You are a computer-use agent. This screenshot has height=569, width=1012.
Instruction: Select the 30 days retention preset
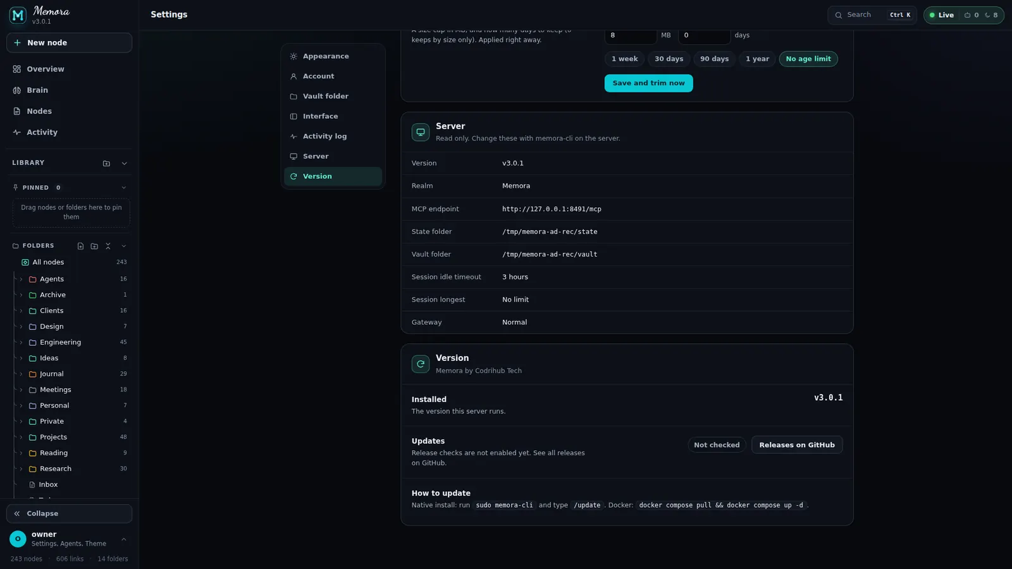pyautogui.click(x=669, y=59)
